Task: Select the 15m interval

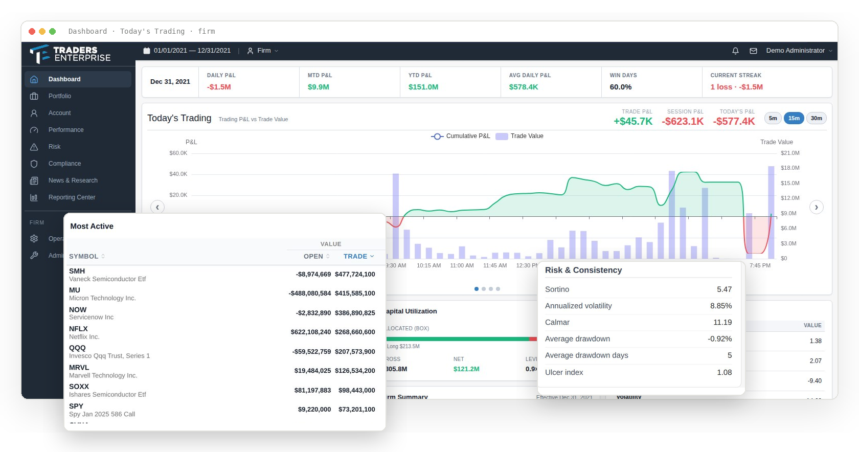Action: coord(794,118)
